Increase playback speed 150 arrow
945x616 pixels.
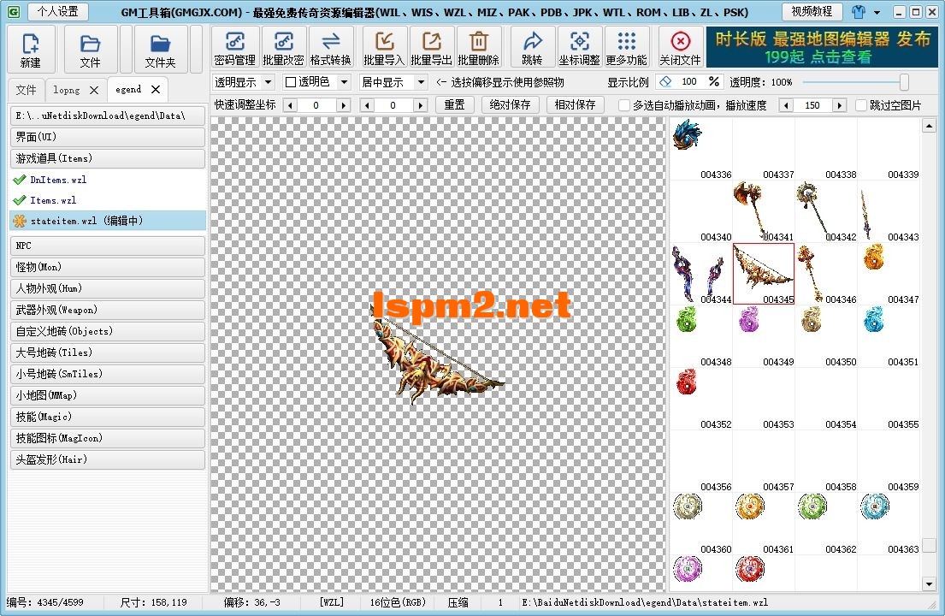(839, 105)
